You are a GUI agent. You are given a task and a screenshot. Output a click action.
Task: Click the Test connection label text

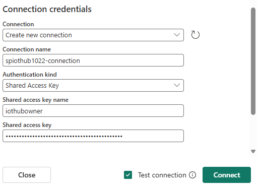(x=162, y=175)
